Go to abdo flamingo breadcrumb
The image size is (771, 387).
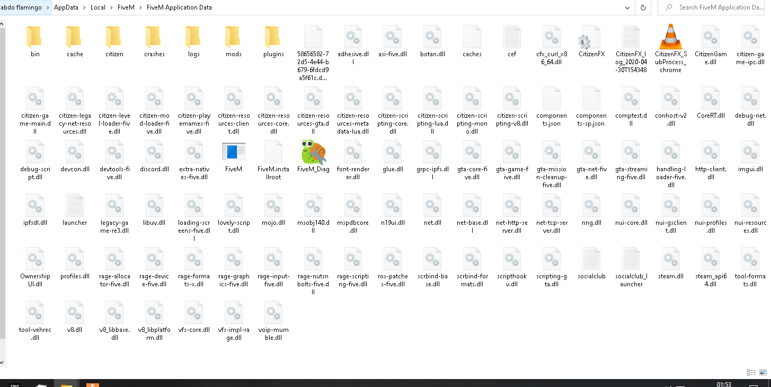coord(20,7)
